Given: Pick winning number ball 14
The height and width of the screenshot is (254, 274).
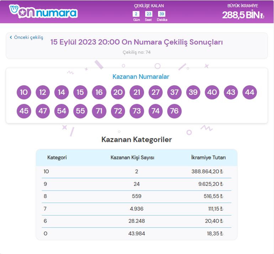Looking at the screenshot, I should [62, 92].
